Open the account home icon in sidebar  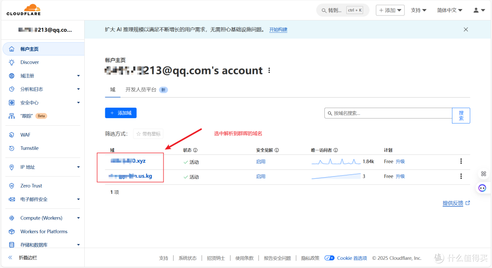pos(11,49)
